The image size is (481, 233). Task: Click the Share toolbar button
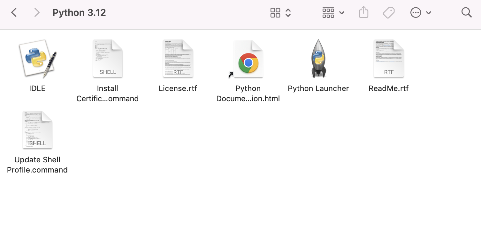tap(363, 12)
